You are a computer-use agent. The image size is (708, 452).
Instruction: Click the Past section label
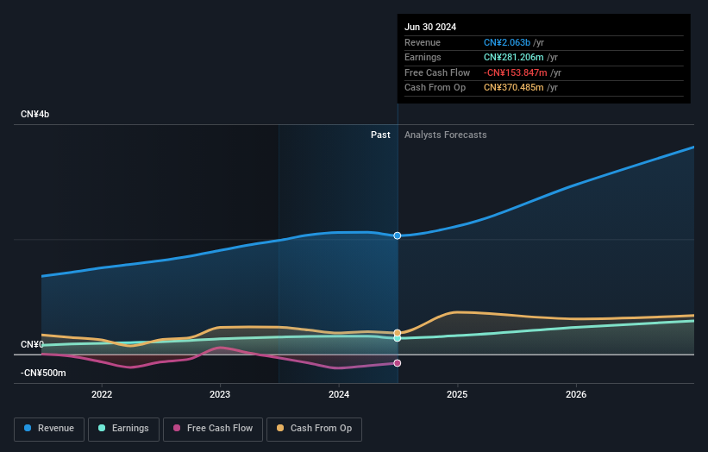(380, 135)
